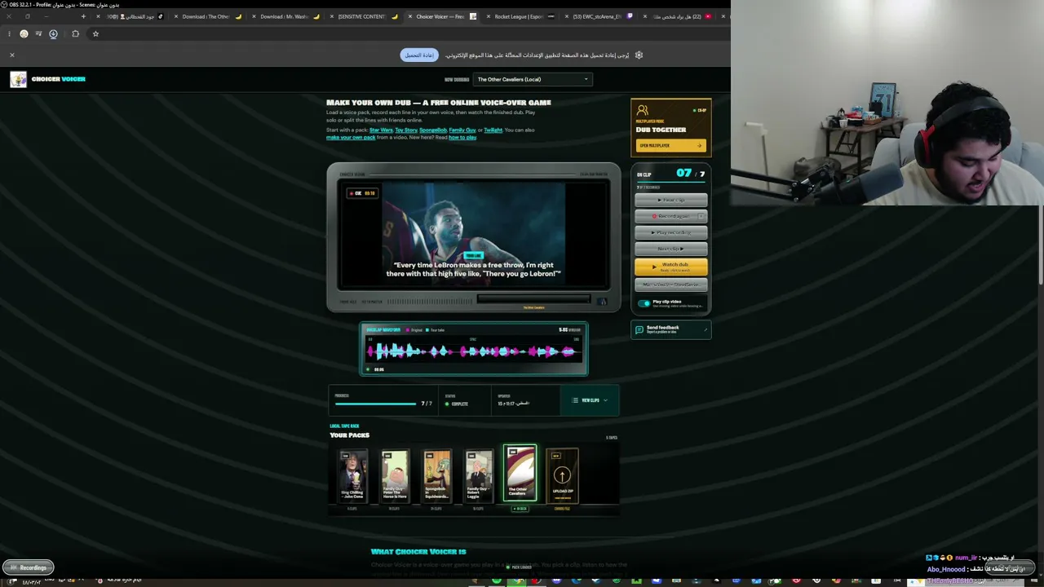
Task: Open the microphone selection dropdown
Action: click(671, 285)
